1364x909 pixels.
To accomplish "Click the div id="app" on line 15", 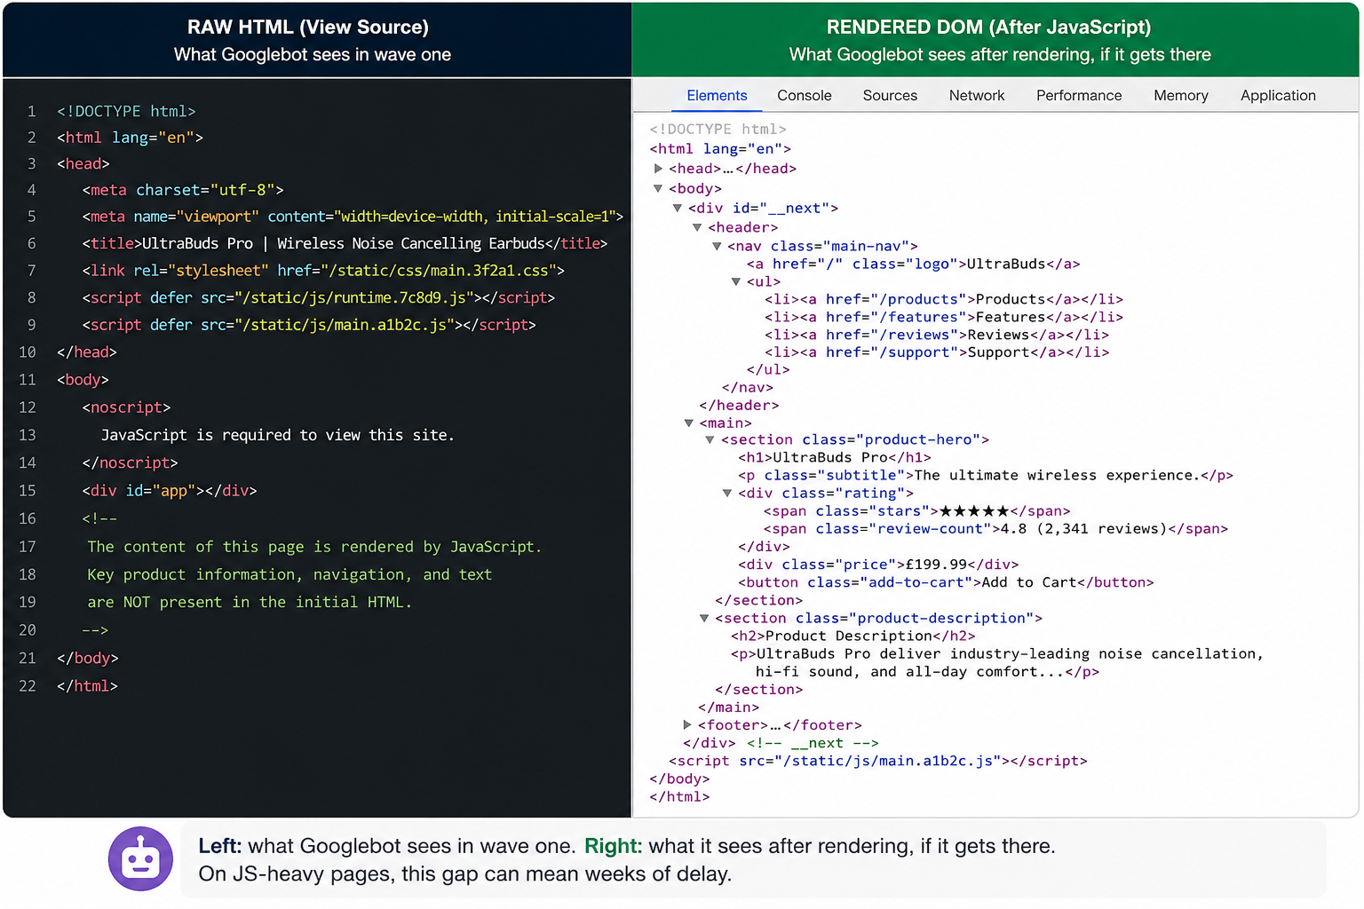I will point(170,491).
